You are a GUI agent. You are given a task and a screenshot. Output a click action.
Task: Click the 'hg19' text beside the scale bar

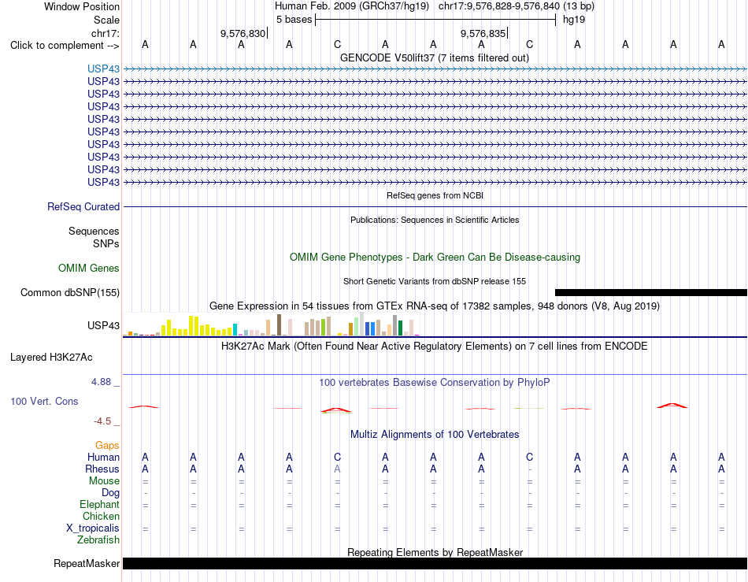(x=574, y=20)
